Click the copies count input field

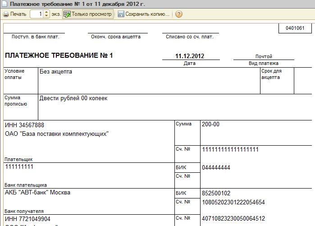37,14
